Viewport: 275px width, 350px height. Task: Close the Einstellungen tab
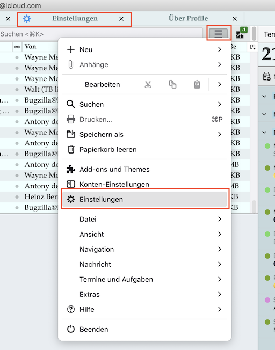pyautogui.click(x=121, y=19)
